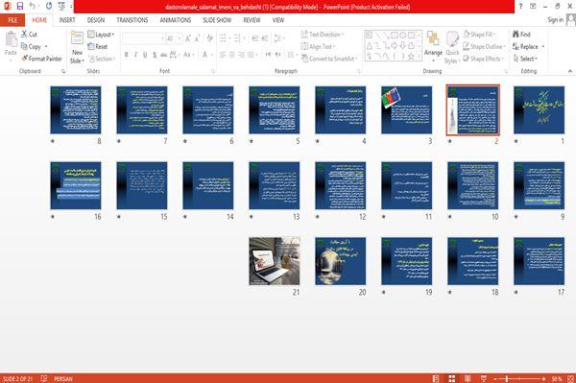Image resolution: width=576 pixels, height=383 pixels.
Task: Open the font size dropdown showing 40
Action: coord(174,38)
